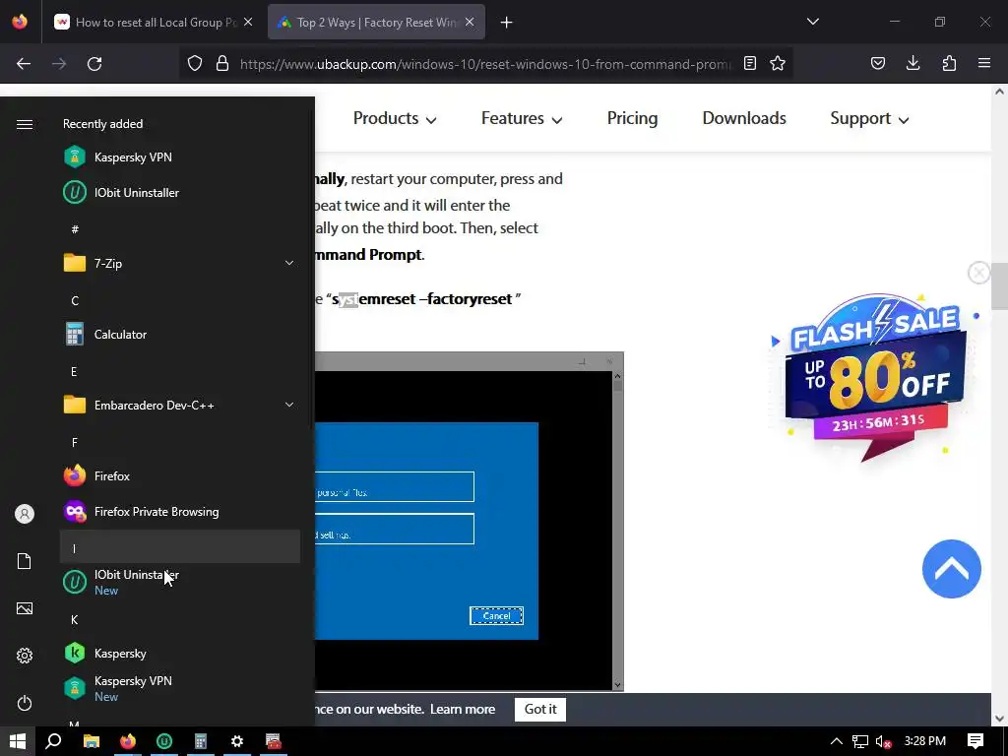The height and width of the screenshot is (756, 1008).
Task: Reload the current page
Action: [x=94, y=64]
